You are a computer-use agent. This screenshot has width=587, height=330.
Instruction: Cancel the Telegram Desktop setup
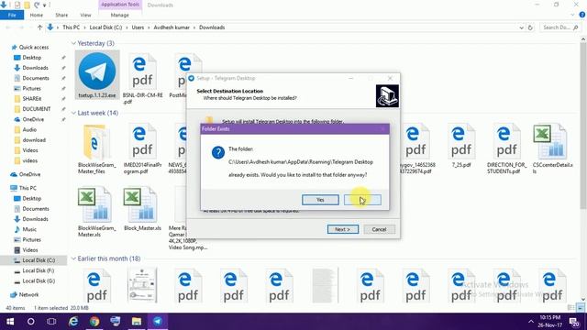379,229
